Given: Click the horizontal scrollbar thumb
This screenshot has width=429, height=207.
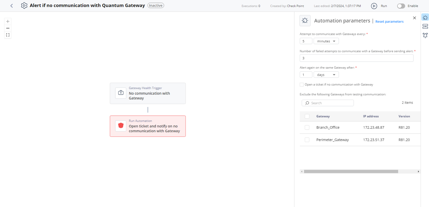Looking at the screenshot, I should (351, 171).
